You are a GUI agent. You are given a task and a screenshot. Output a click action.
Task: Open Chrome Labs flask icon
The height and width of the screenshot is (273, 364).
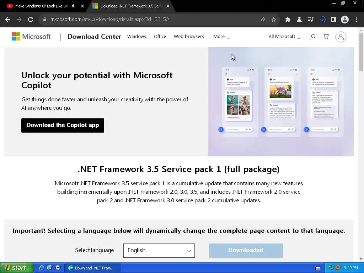[299, 20]
